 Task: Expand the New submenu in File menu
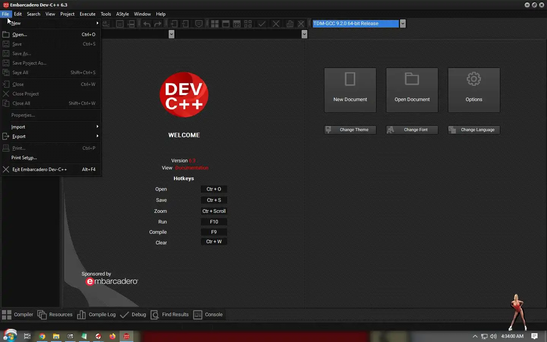pyautogui.click(x=51, y=23)
